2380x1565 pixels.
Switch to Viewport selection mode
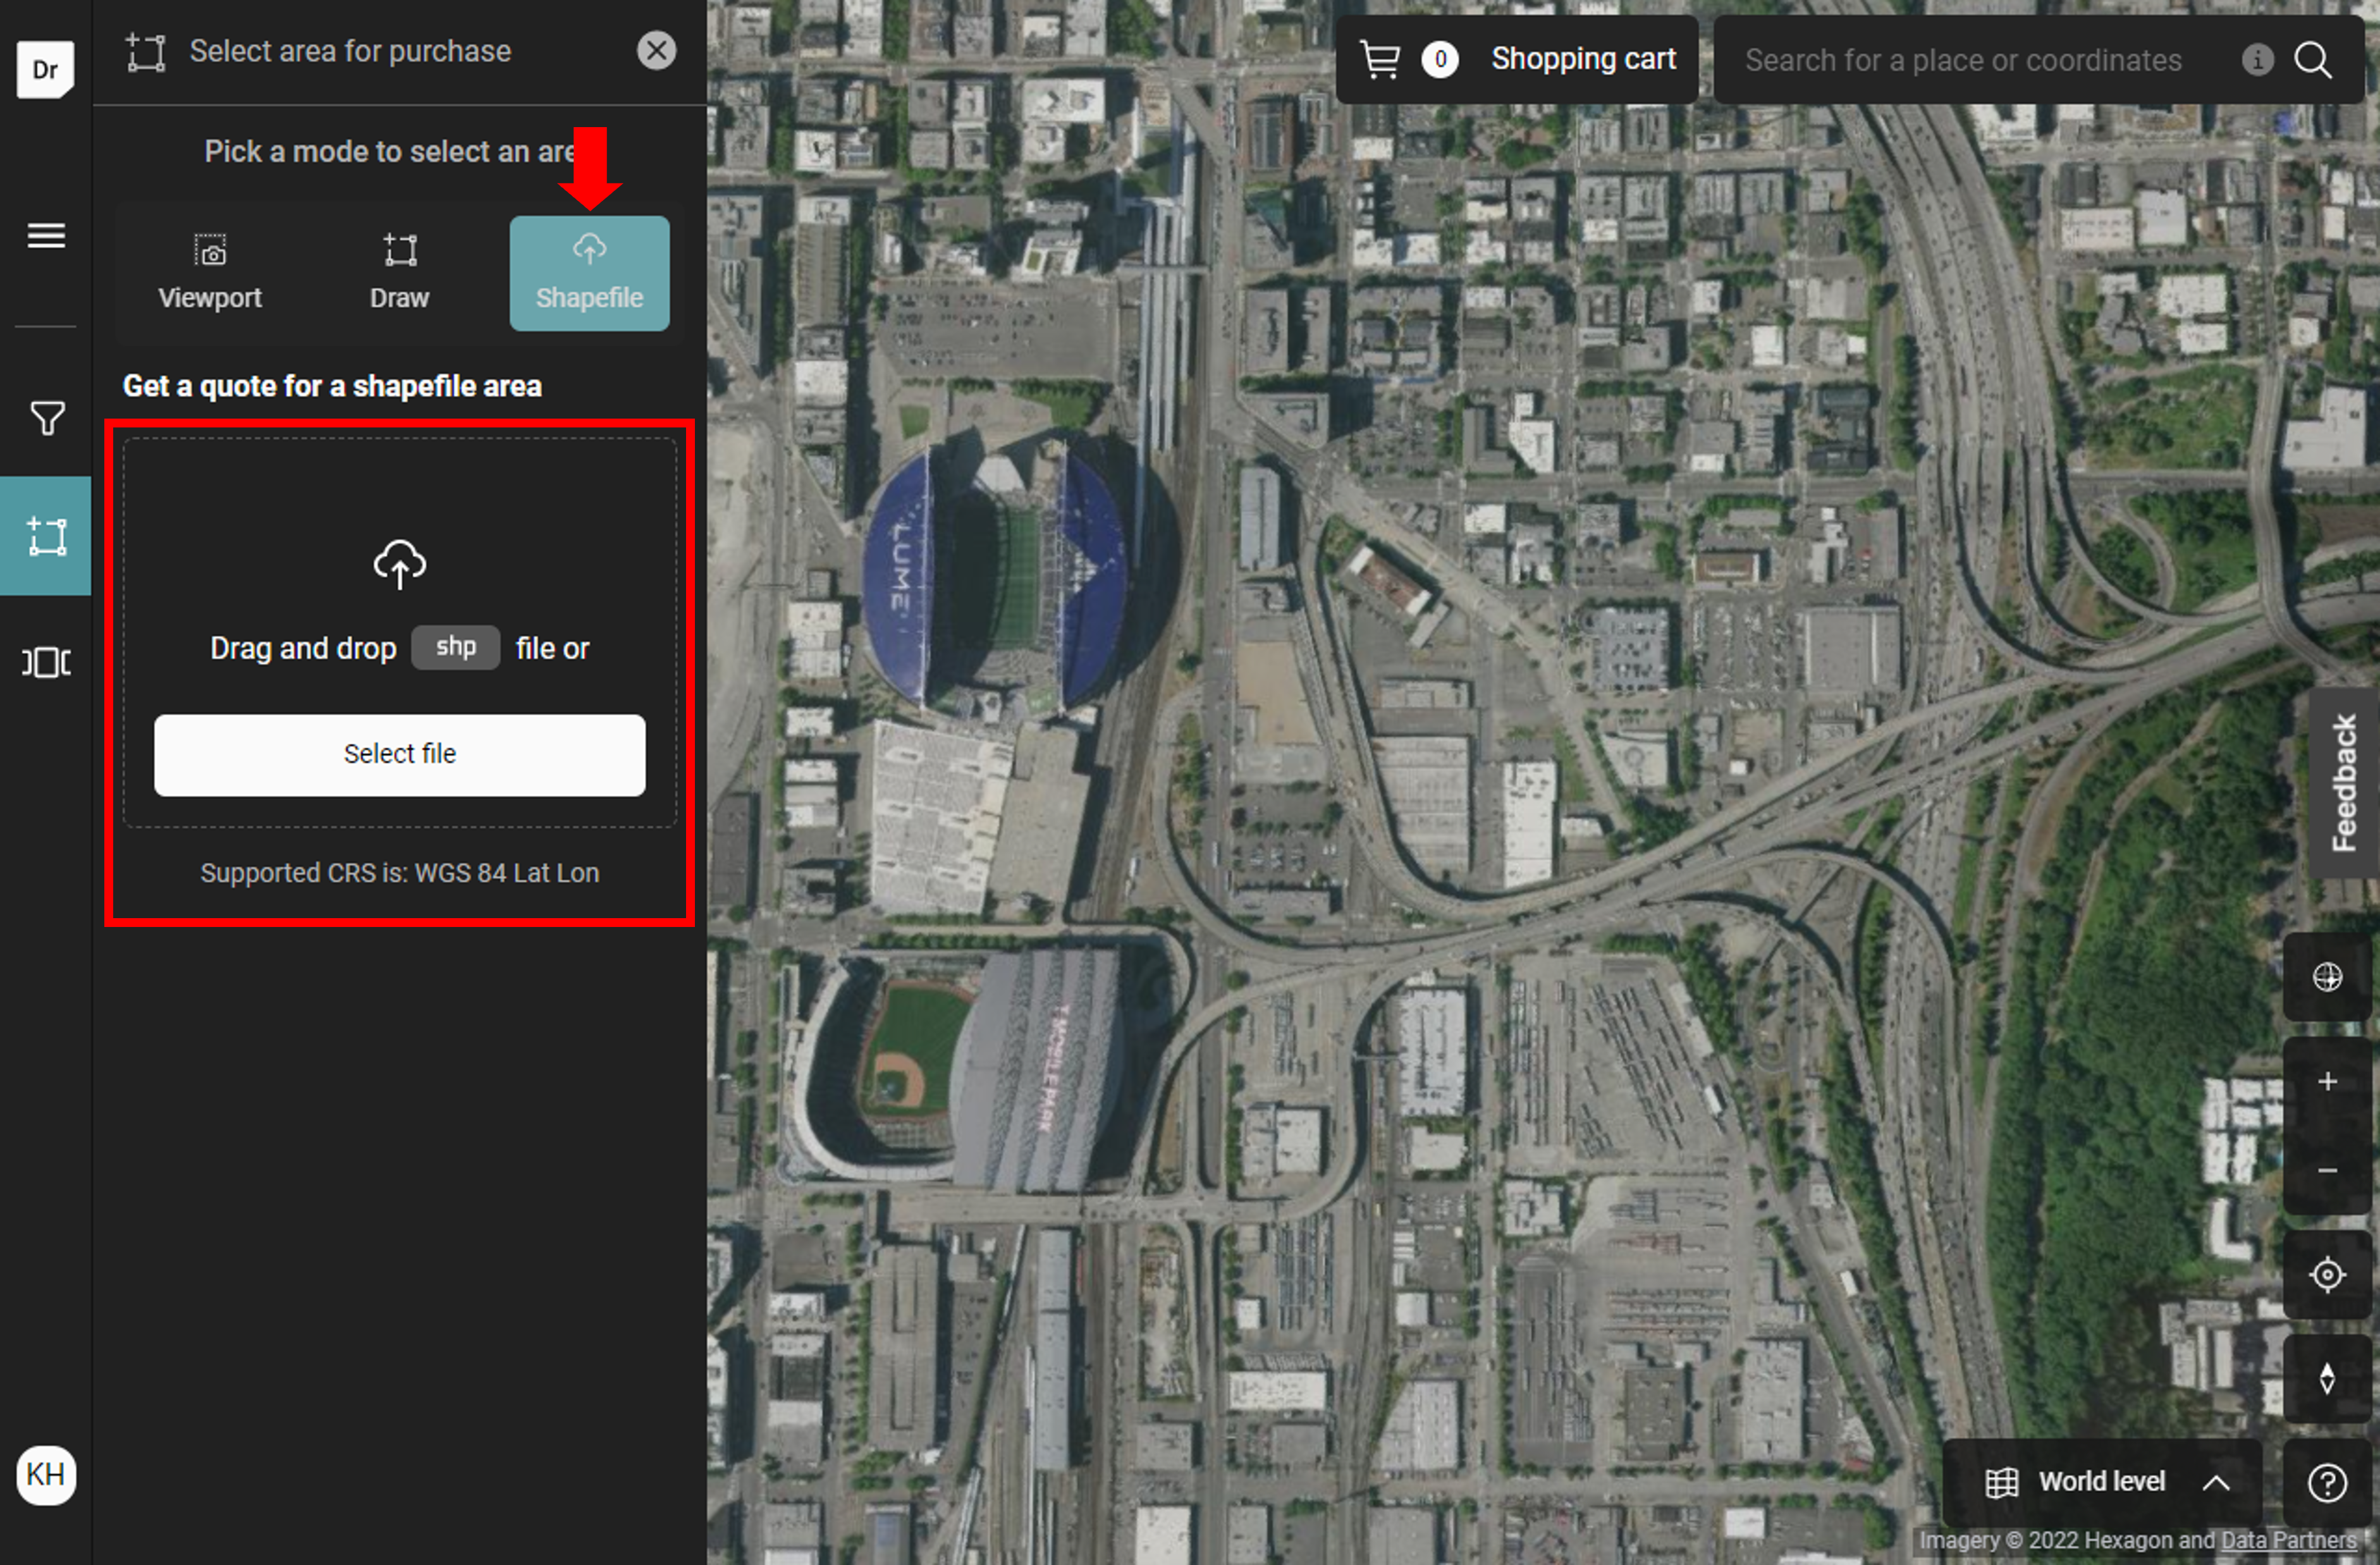210,273
